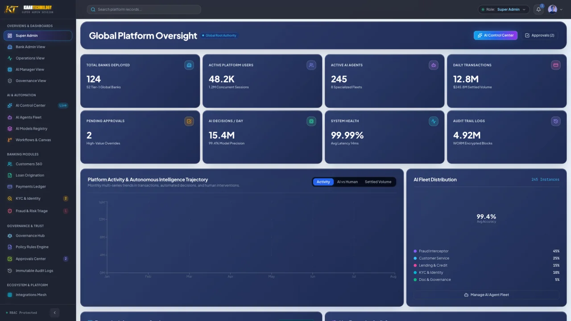Open Bank Admin View in sidebar
Viewport: 571px width, 321px height.
point(38,47)
